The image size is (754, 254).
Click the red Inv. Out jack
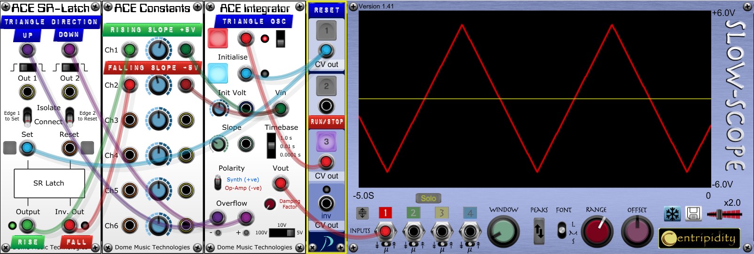[x=70, y=225]
